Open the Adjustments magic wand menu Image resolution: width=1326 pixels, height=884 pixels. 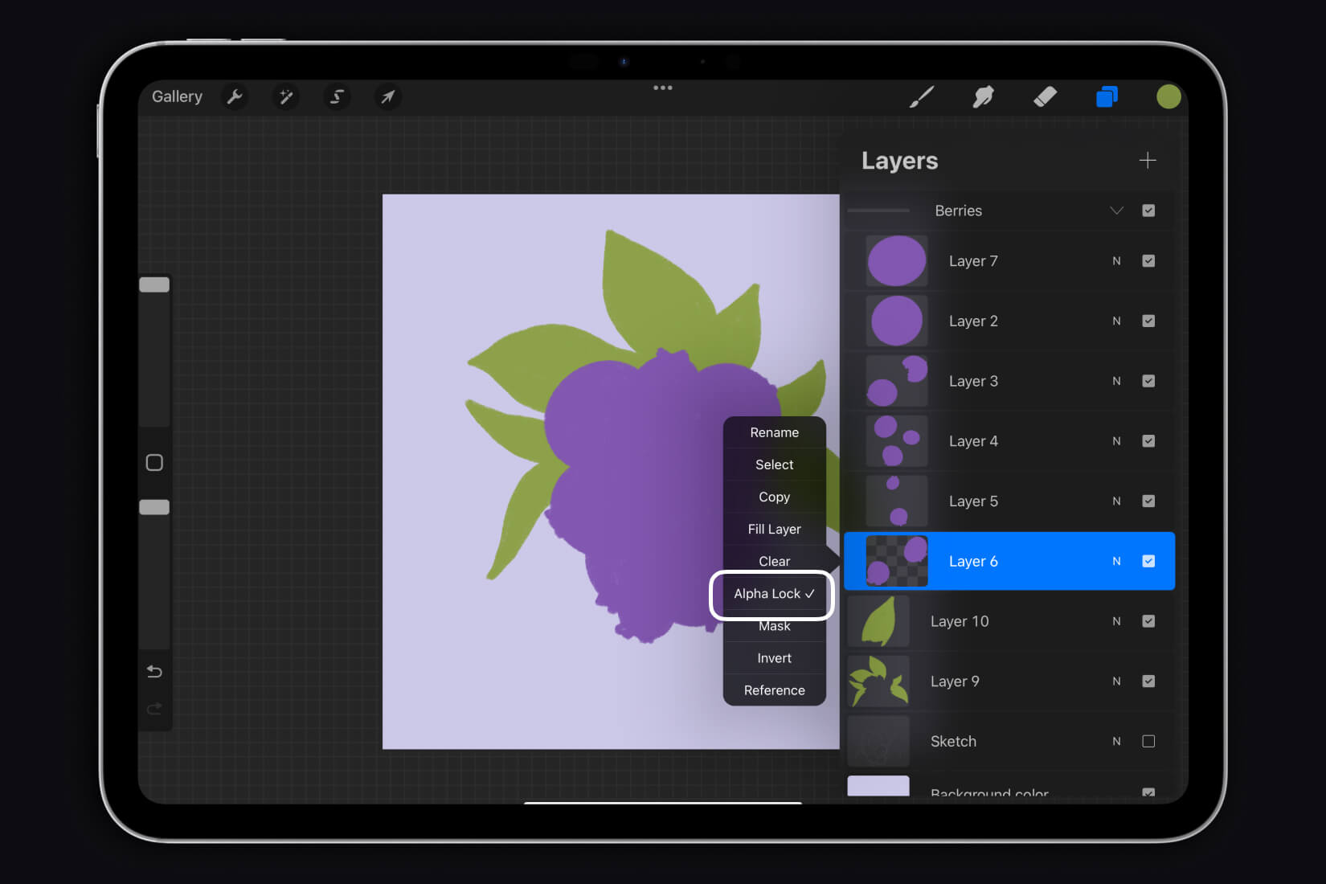click(285, 97)
